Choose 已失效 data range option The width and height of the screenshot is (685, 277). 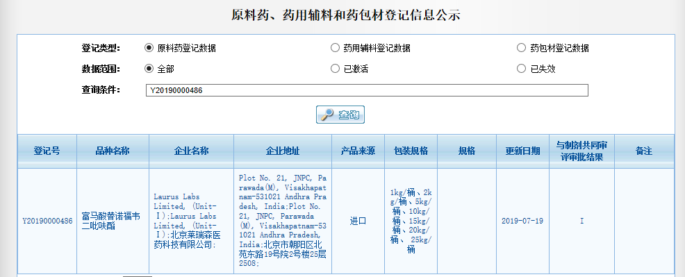point(521,69)
